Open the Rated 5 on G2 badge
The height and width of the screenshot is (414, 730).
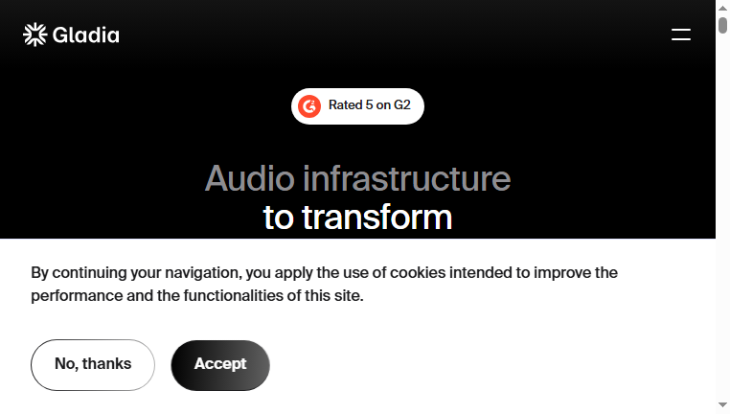click(357, 106)
